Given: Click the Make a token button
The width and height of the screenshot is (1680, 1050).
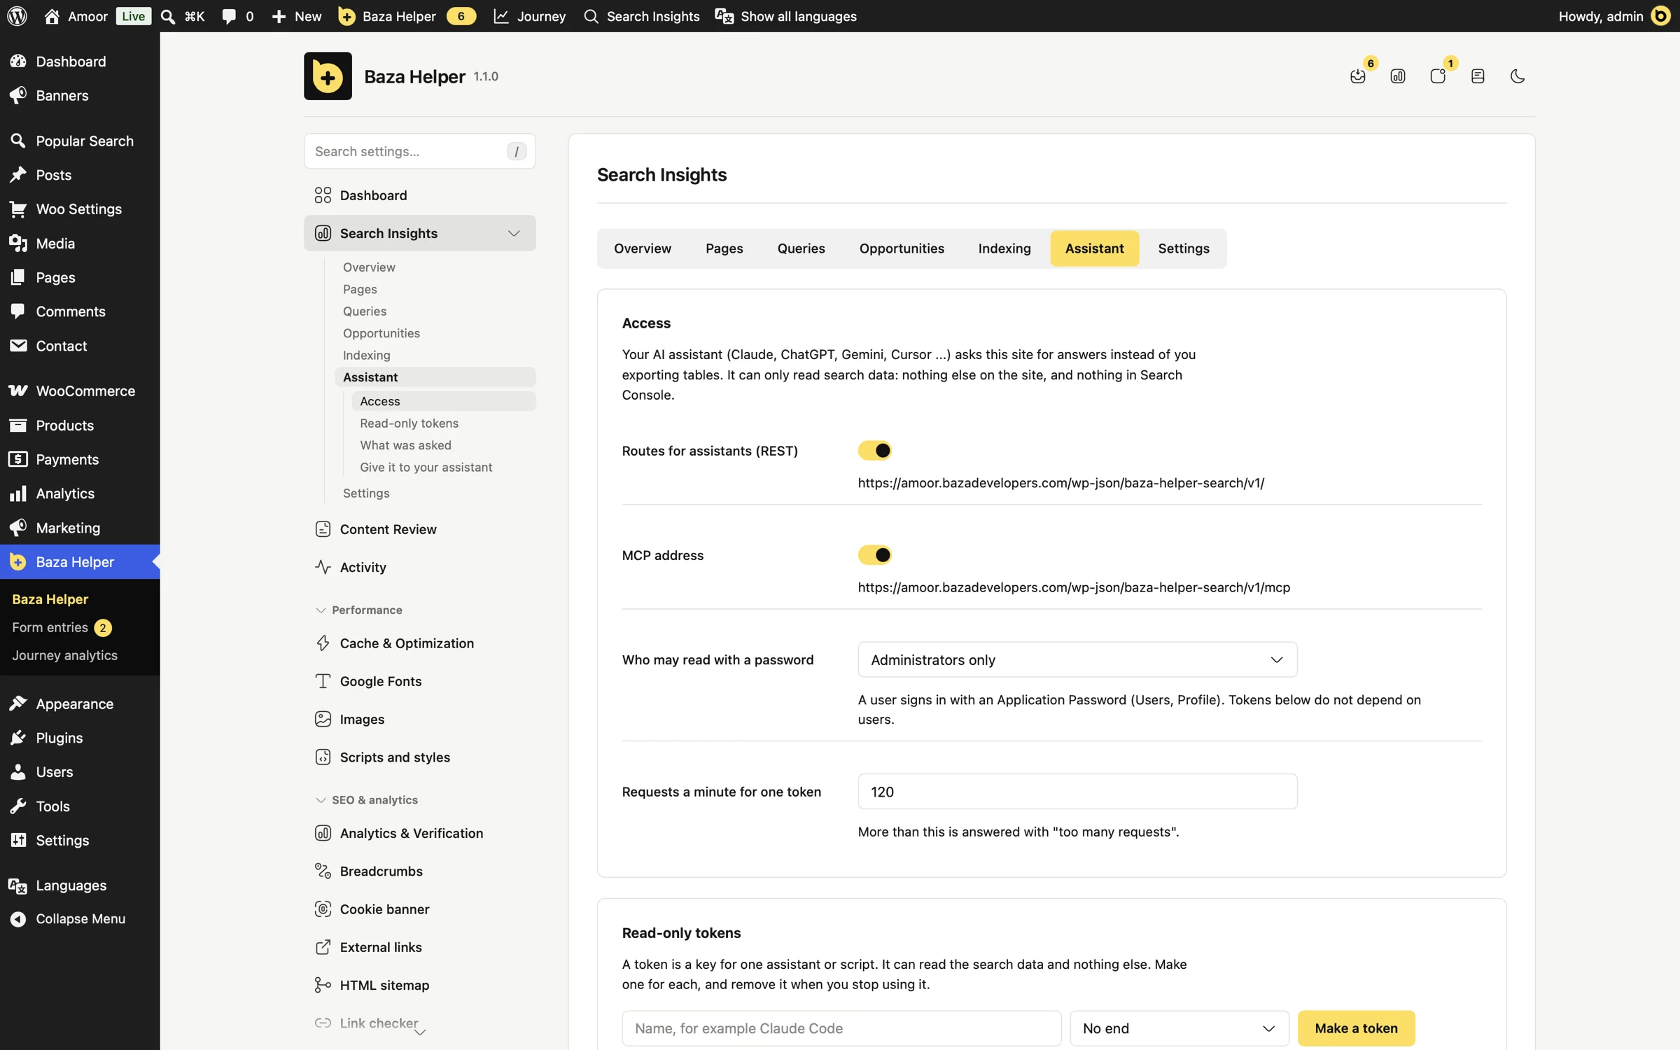Looking at the screenshot, I should 1356,1028.
